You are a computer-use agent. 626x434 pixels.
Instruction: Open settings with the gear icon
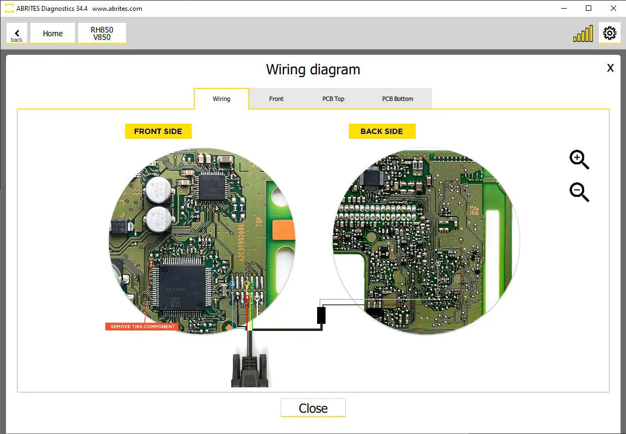[x=610, y=33]
